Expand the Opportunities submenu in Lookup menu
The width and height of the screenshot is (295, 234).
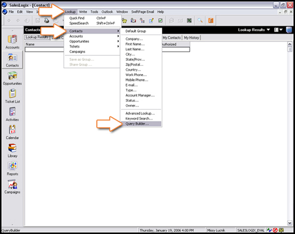pyautogui.click(x=92, y=41)
